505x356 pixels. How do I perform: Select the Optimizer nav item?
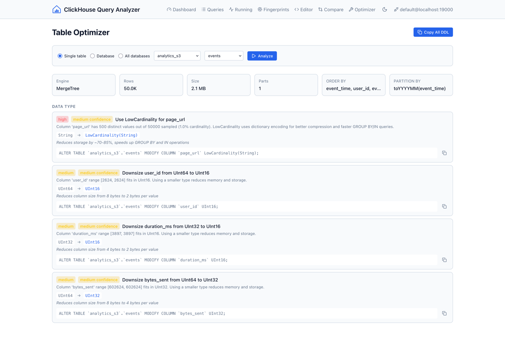tap(362, 9)
